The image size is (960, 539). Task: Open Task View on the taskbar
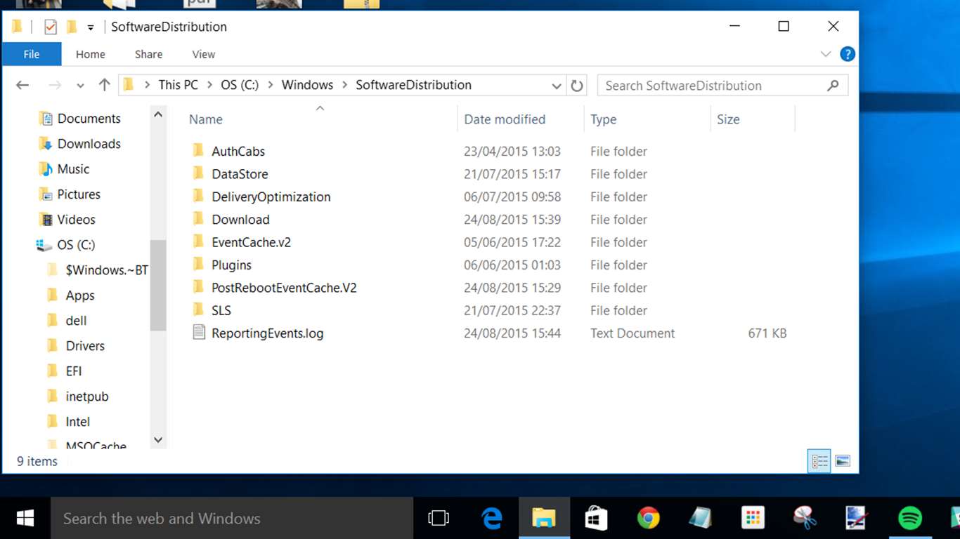[x=439, y=519]
